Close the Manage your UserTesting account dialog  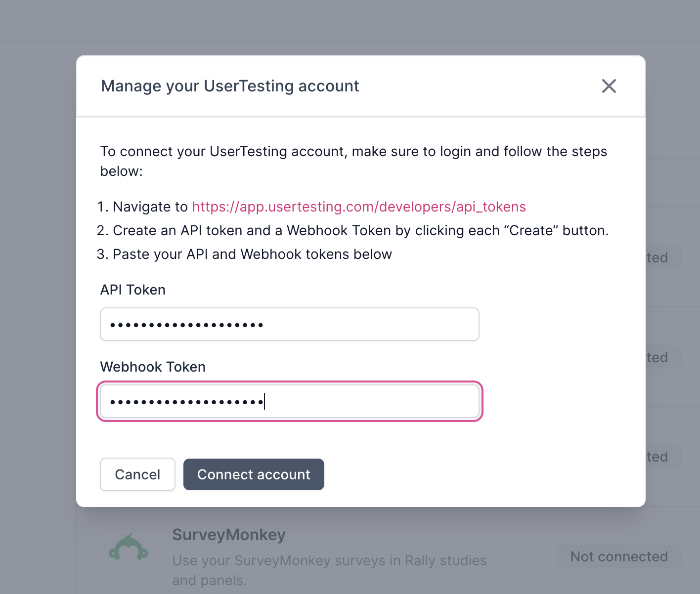[x=609, y=86]
